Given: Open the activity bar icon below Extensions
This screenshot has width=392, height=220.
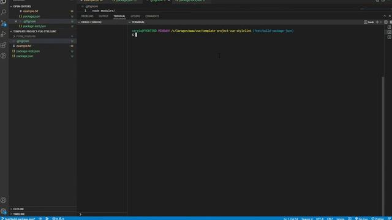Looking at the screenshot, I should pyautogui.click(x=4, y=56).
